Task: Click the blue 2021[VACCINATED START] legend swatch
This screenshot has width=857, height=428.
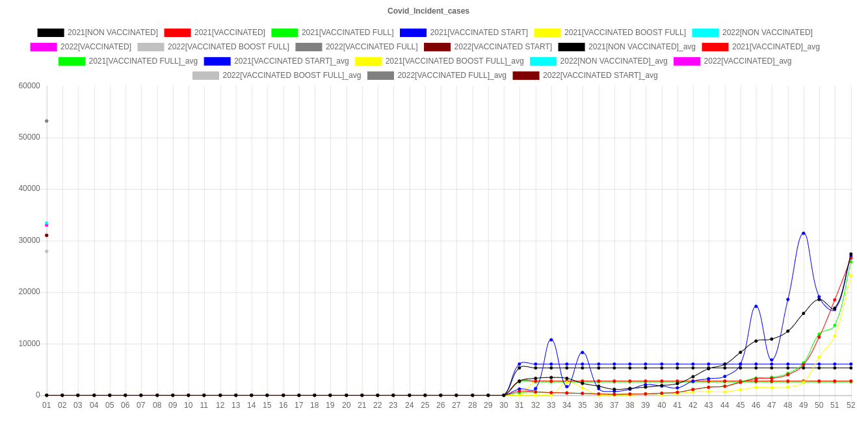Action: [x=413, y=32]
